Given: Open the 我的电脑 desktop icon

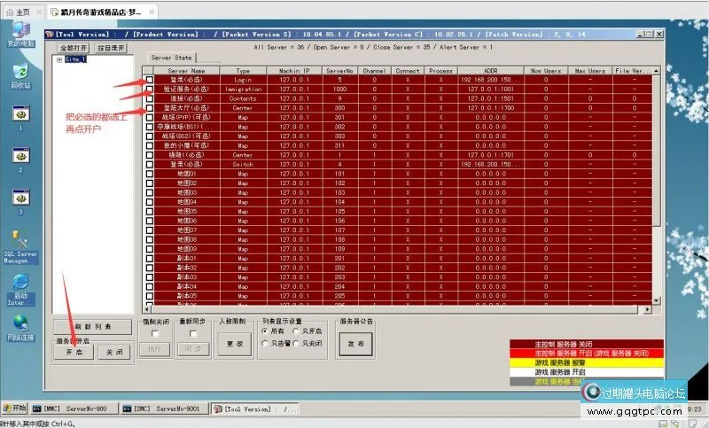Looking at the screenshot, I should point(20,35).
